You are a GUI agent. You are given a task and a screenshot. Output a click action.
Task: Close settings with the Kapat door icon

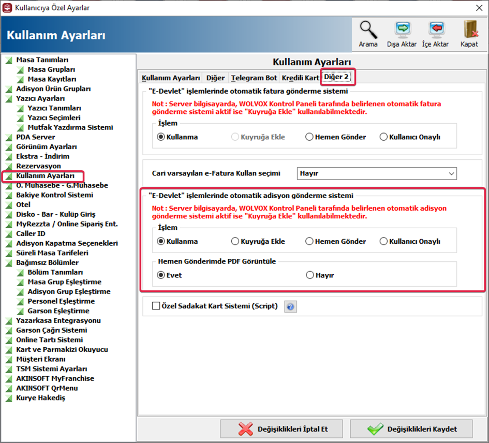[x=469, y=34]
